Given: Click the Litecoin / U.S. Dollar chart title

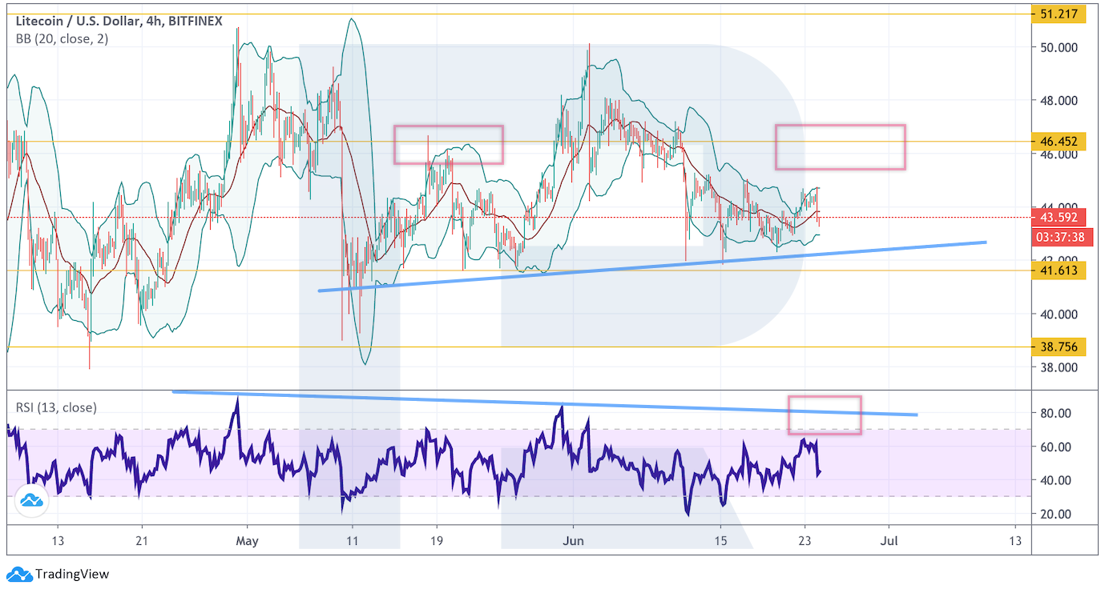Looking at the screenshot, I should click(119, 22).
